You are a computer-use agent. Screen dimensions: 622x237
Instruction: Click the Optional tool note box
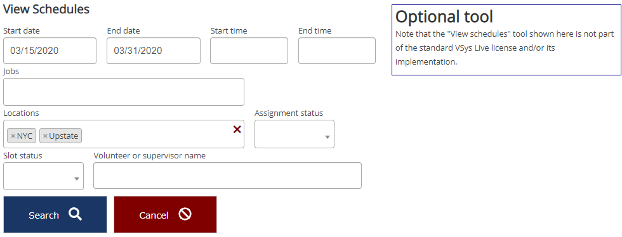click(x=506, y=40)
